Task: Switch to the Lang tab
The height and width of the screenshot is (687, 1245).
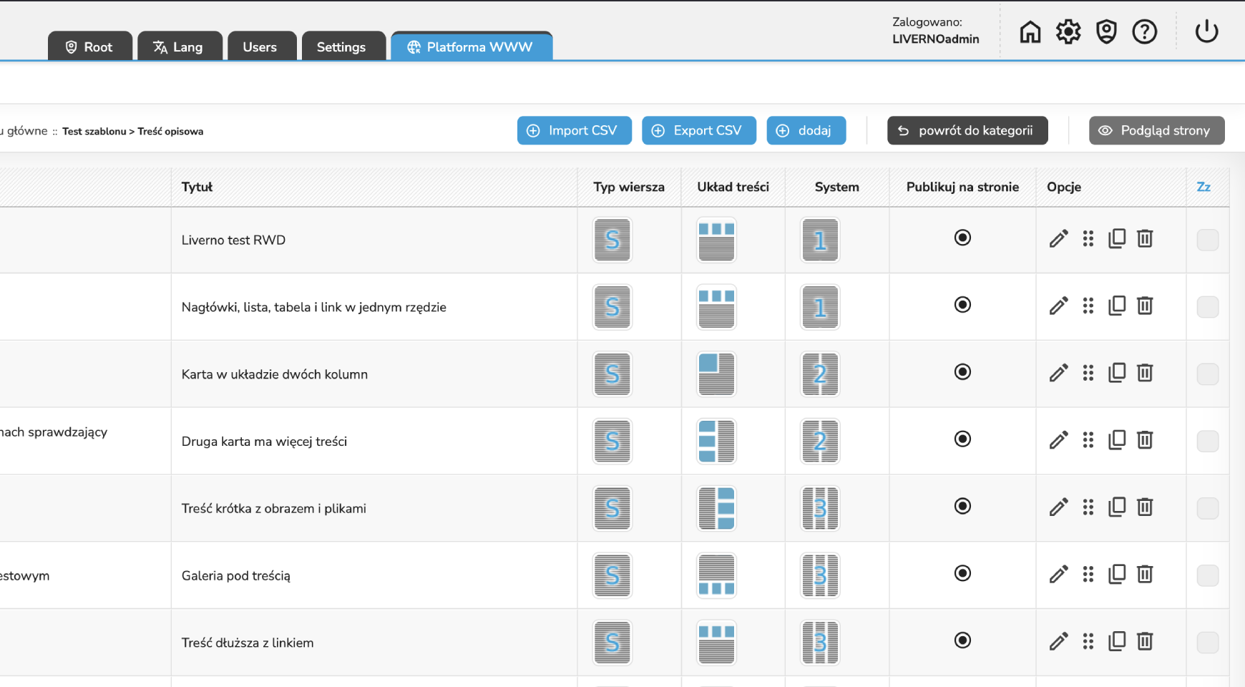Action: tap(180, 47)
